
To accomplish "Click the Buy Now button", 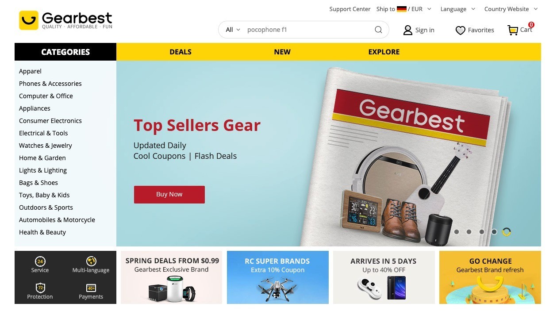I will click(x=169, y=195).
